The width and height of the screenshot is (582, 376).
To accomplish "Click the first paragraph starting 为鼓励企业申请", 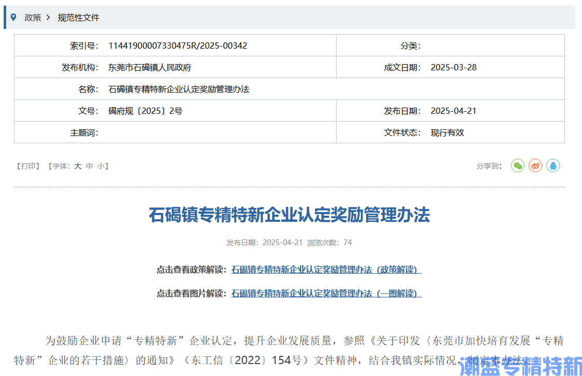I will coord(289,350).
